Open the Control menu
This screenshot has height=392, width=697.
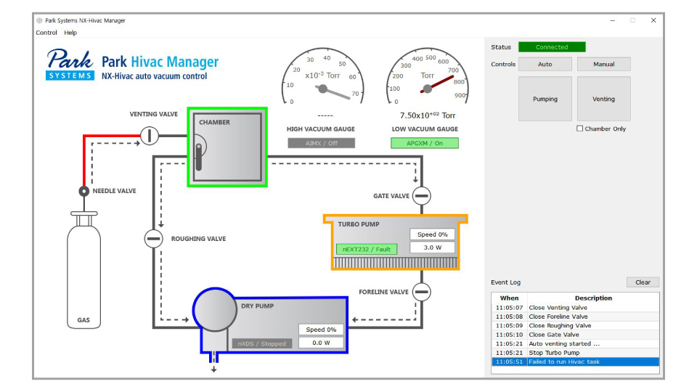[46, 33]
